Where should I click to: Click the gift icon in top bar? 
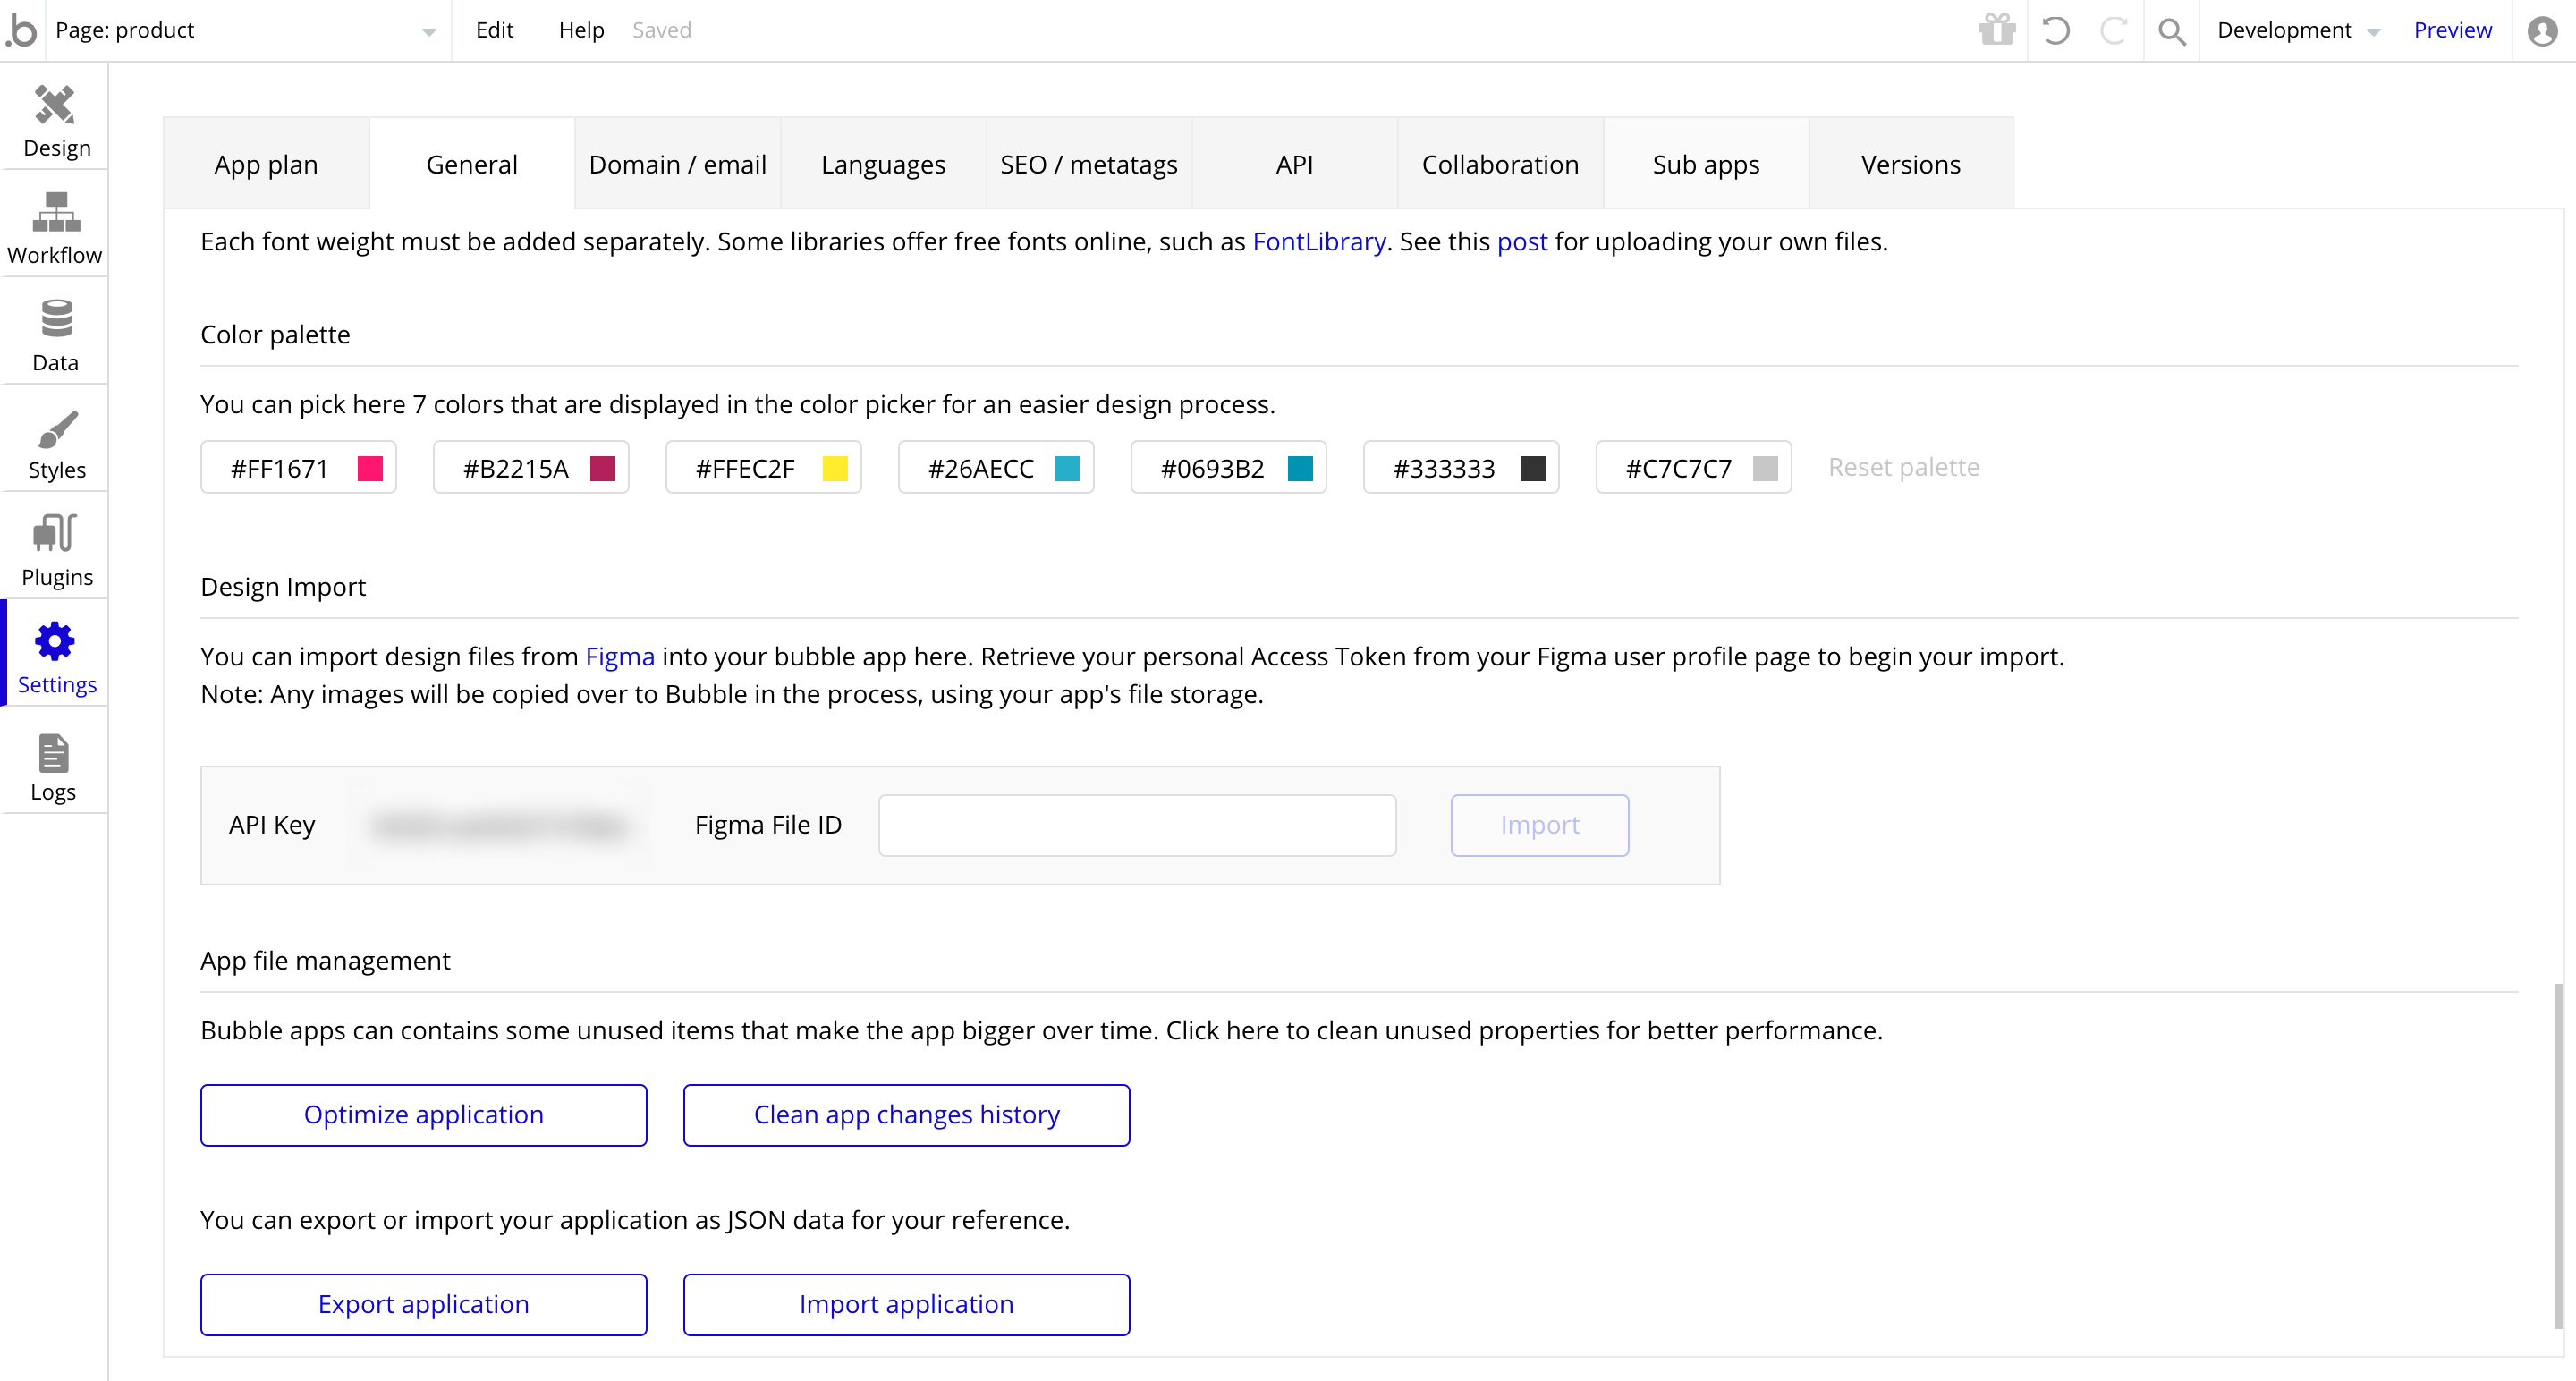point(1996,30)
